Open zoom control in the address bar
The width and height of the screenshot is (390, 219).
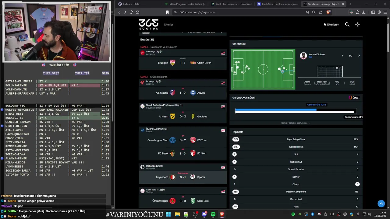coord(314,12)
